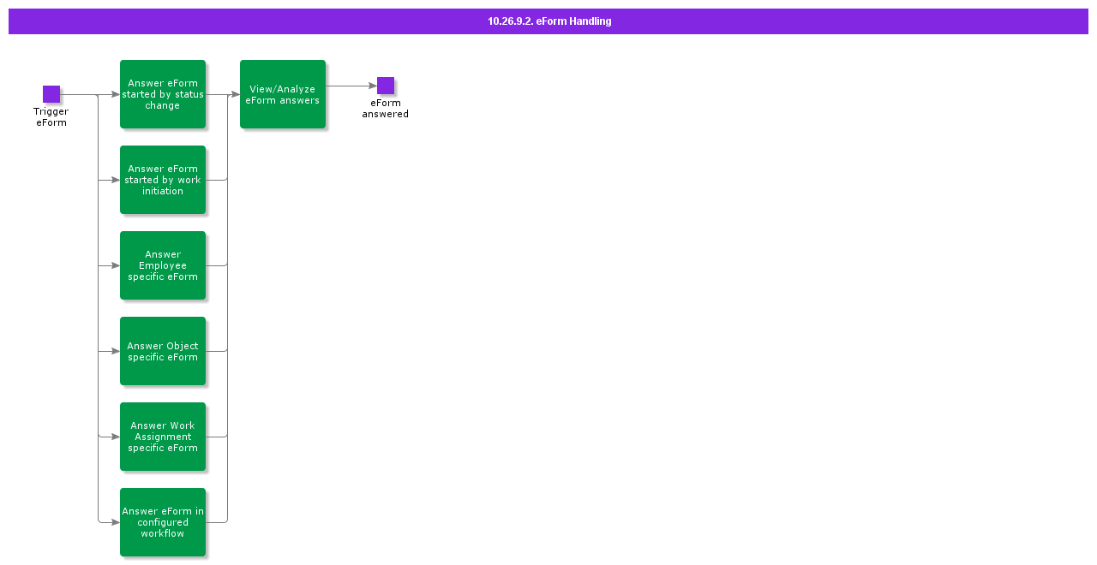Click the eForm answered label text

(x=386, y=109)
